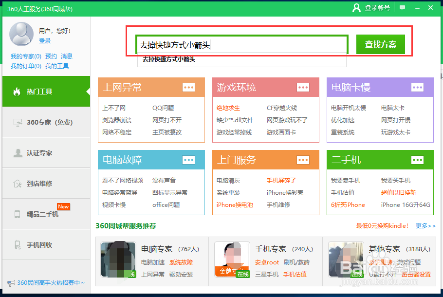
Task: Choose 电脑开机太慢 item
Action: pos(349,108)
